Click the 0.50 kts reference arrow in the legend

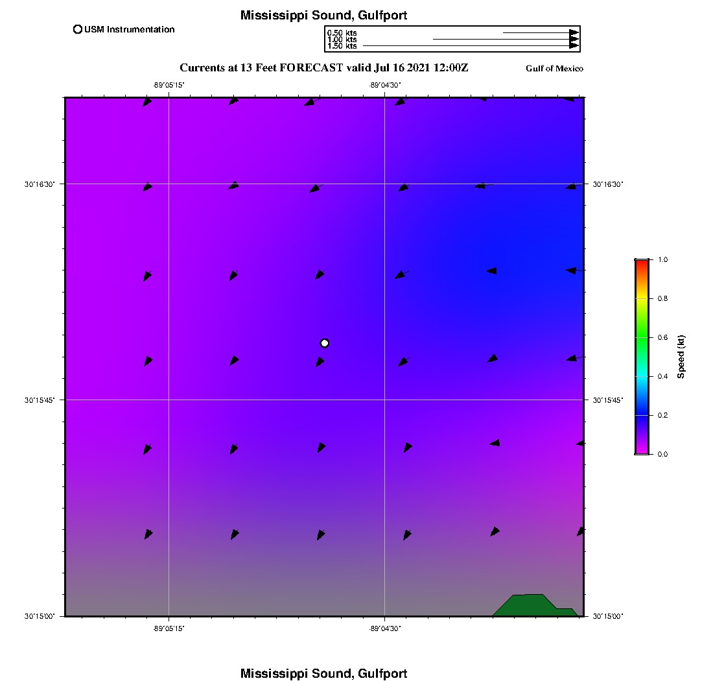(x=541, y=33)
